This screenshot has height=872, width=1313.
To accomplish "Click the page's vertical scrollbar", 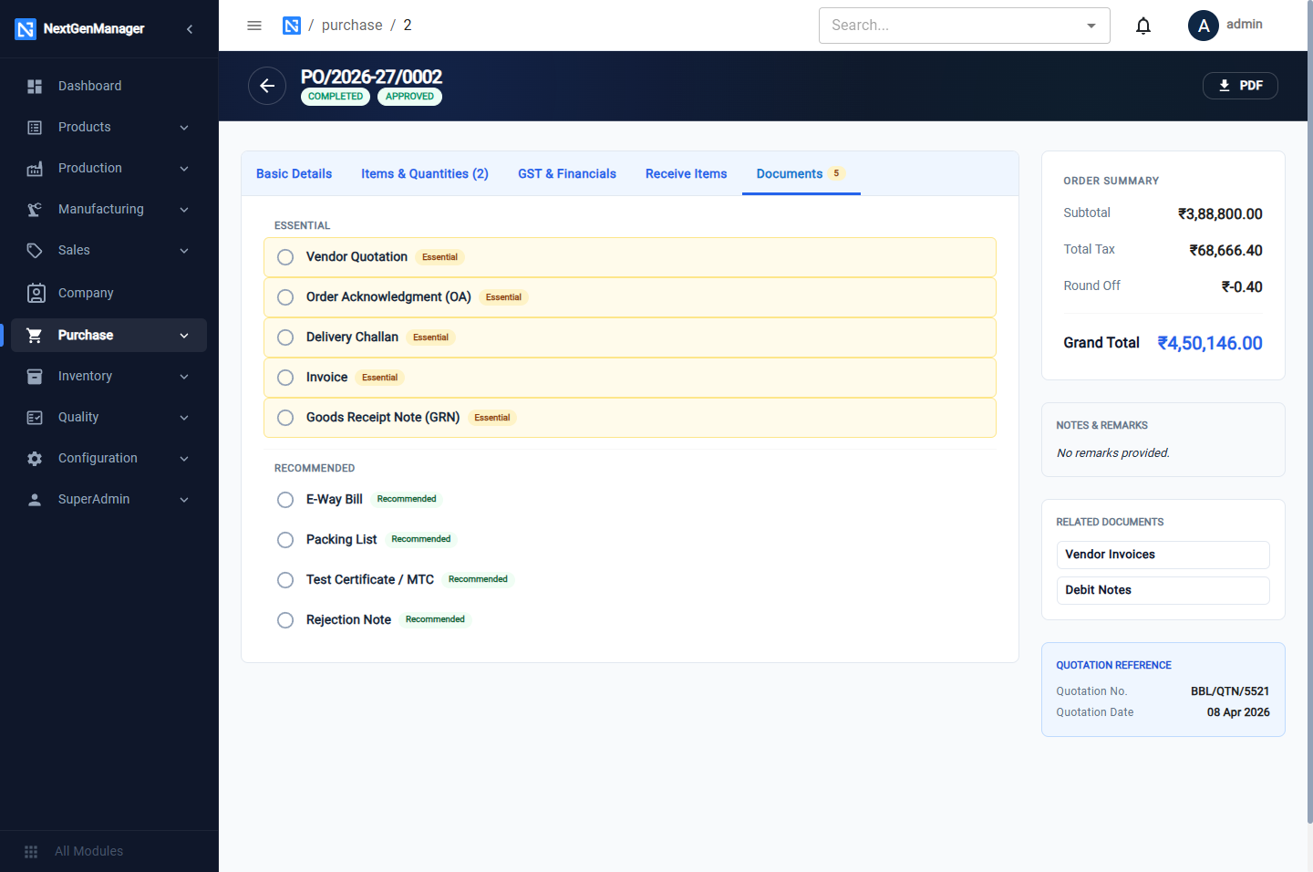I will tap(1309, 410).
